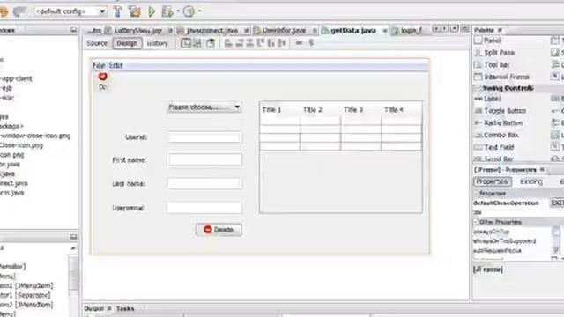The image size is (564, 317).
Task: Select the Design view button
Action: tap(127, 43)
